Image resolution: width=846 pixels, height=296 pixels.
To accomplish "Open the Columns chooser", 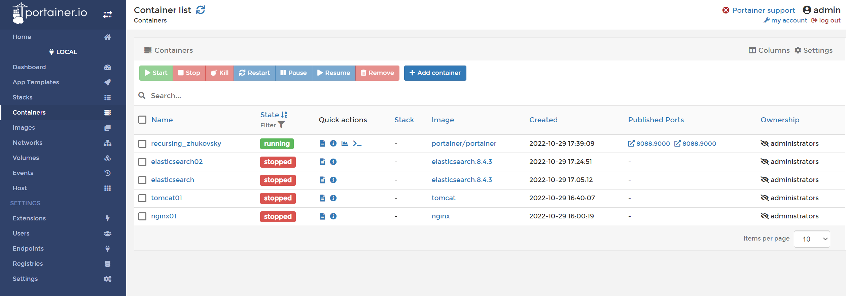I will (x=769, y=50).
